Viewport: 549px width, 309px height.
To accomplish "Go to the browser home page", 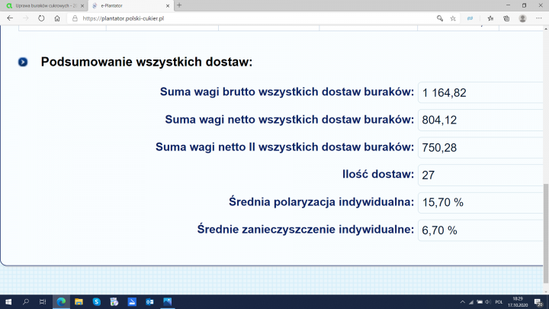I will tap(57, 18).
